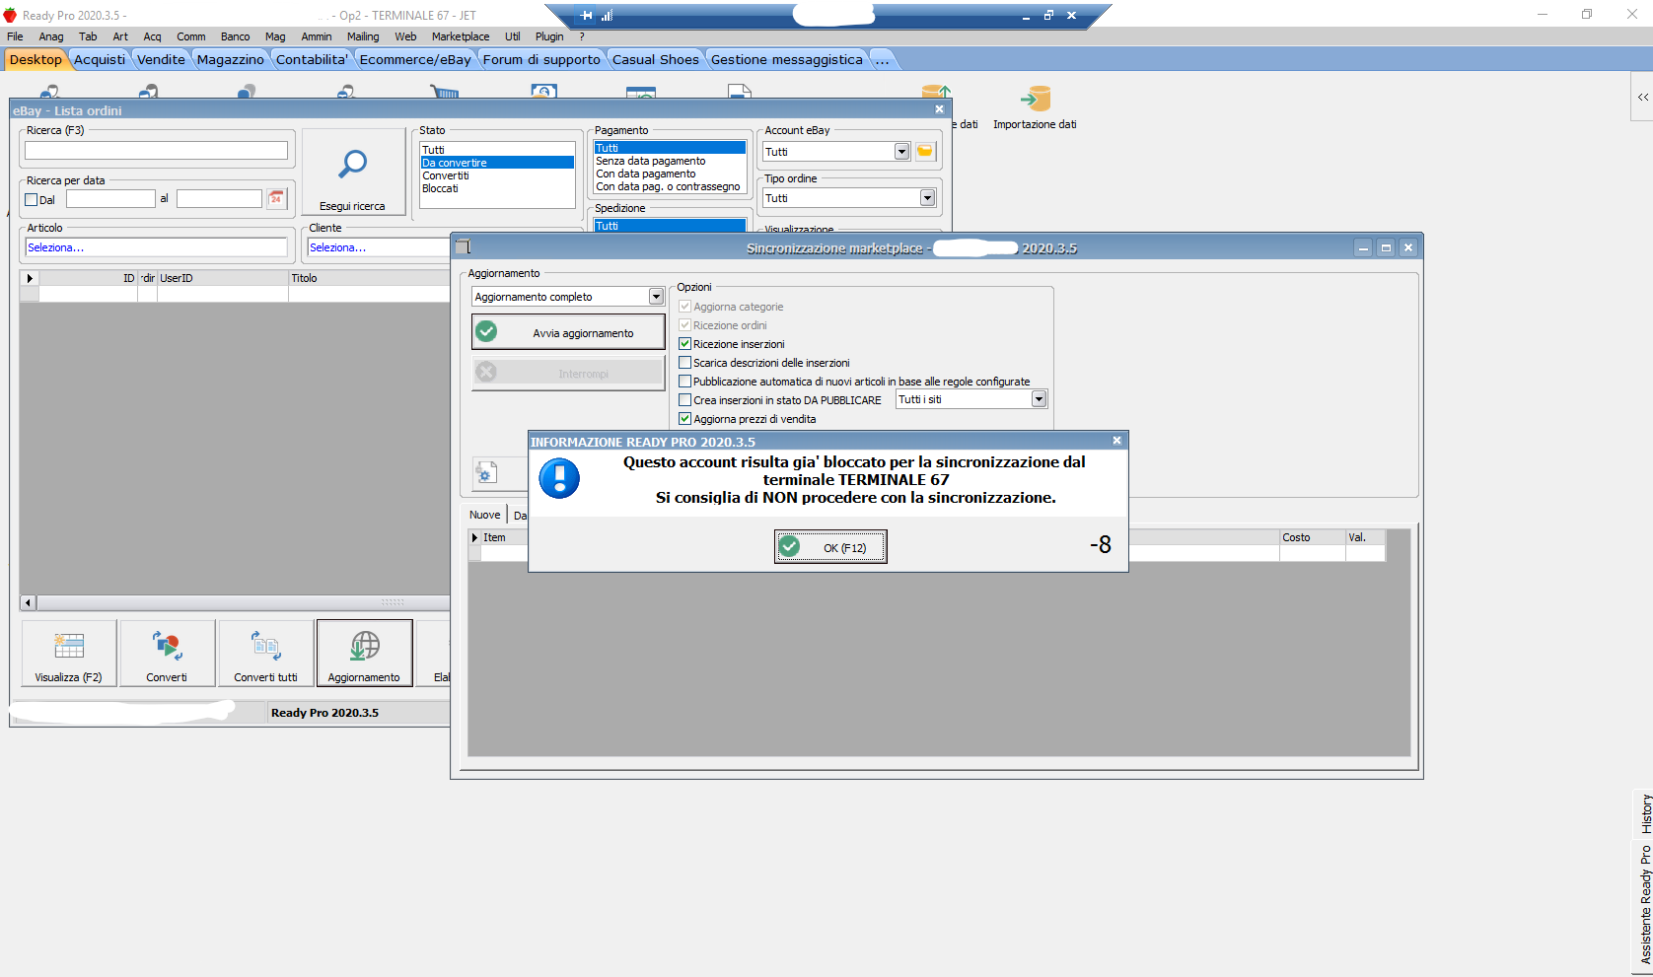Select Con data pag. o contrassegno
This screenshot has height=977, width=1653.
click(x=668, y=186)
